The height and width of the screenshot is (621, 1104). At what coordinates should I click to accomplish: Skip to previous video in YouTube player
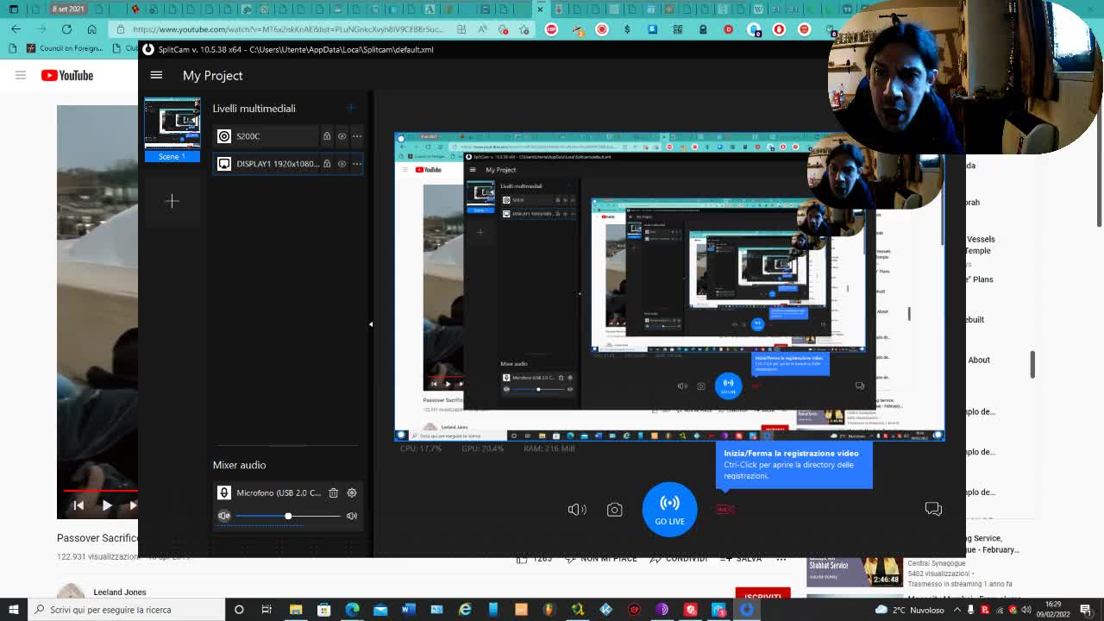pyautogui.click(x=78, y=505)
